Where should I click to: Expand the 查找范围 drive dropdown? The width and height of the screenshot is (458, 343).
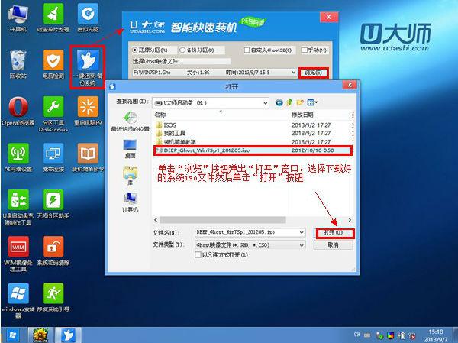point(265,103)
